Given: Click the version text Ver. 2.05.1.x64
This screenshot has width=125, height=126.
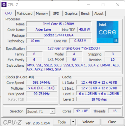Looking at the screenshot, I should (x=37, y=123).
